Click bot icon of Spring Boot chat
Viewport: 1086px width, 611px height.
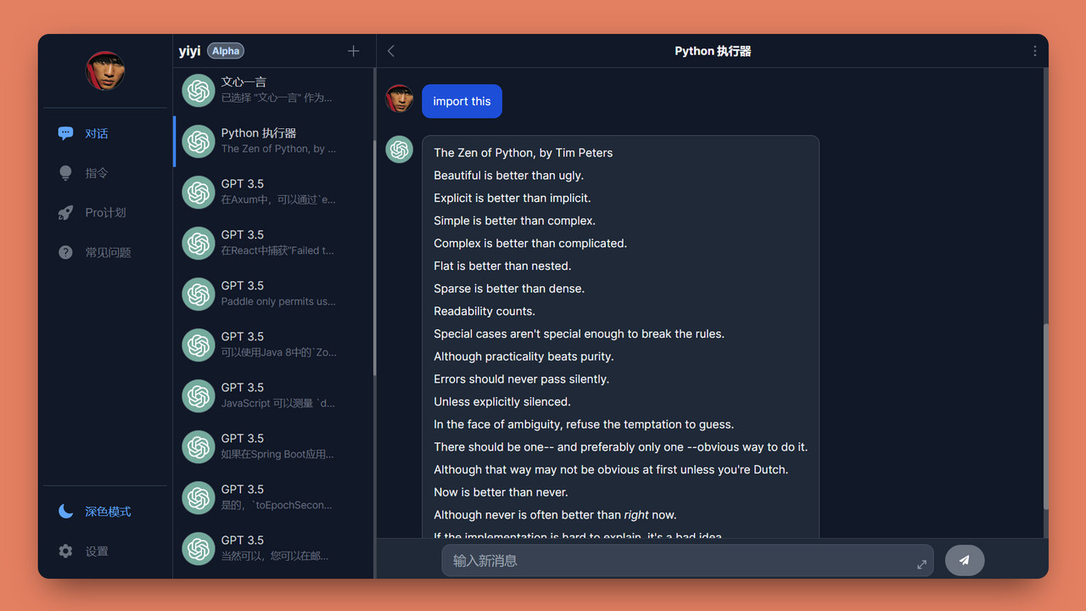pos(199,446)
